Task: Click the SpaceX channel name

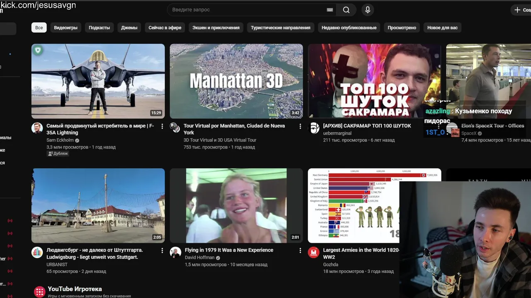Action: click(469, 133)
